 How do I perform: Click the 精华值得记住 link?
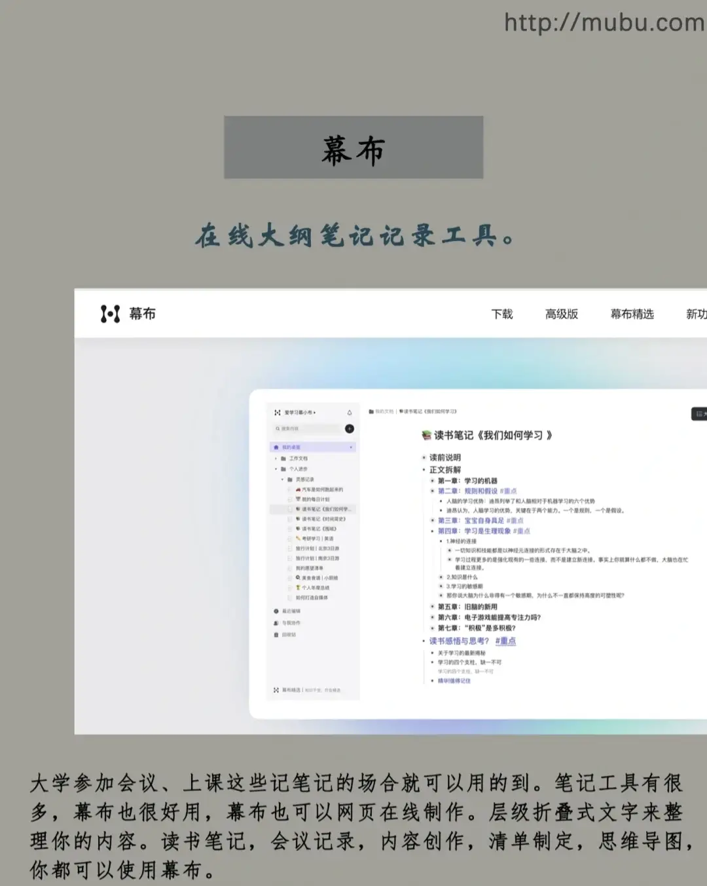(454, 681)
